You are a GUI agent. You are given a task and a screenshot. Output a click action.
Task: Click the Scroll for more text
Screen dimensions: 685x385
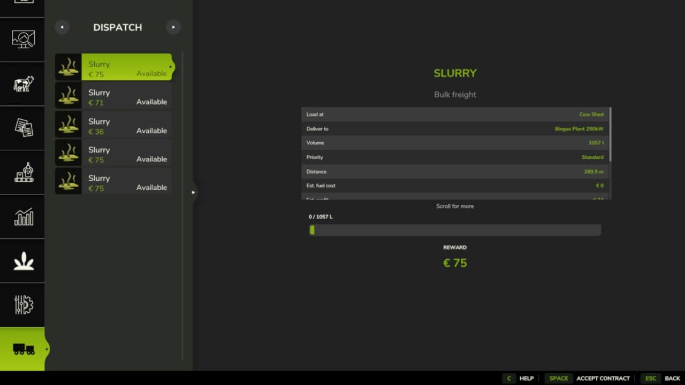(x=455, y=206)
